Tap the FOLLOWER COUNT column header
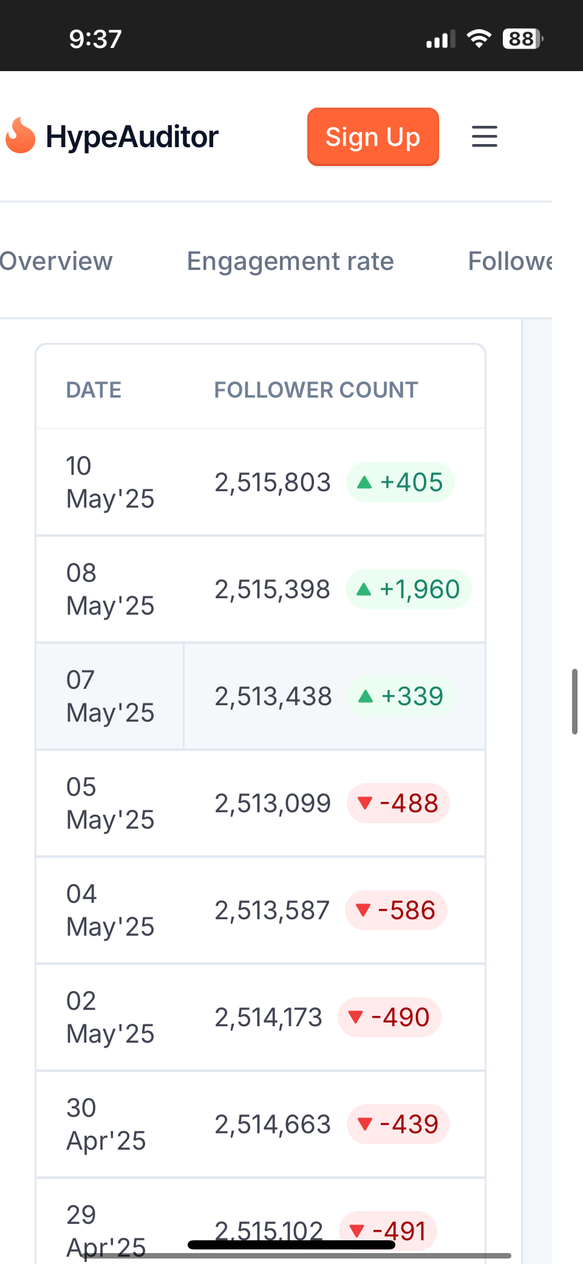Image resolution: width=583 pixels, height=1264 pixels. (316, 390)
